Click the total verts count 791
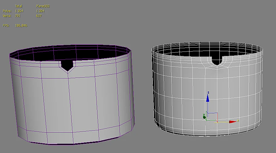The height and width of the screenshot is (153, 276). (x=18, y=16)
